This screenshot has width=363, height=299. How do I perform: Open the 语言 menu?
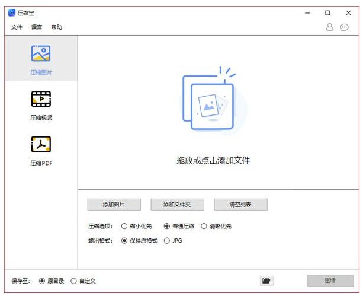tap(37, 27)
